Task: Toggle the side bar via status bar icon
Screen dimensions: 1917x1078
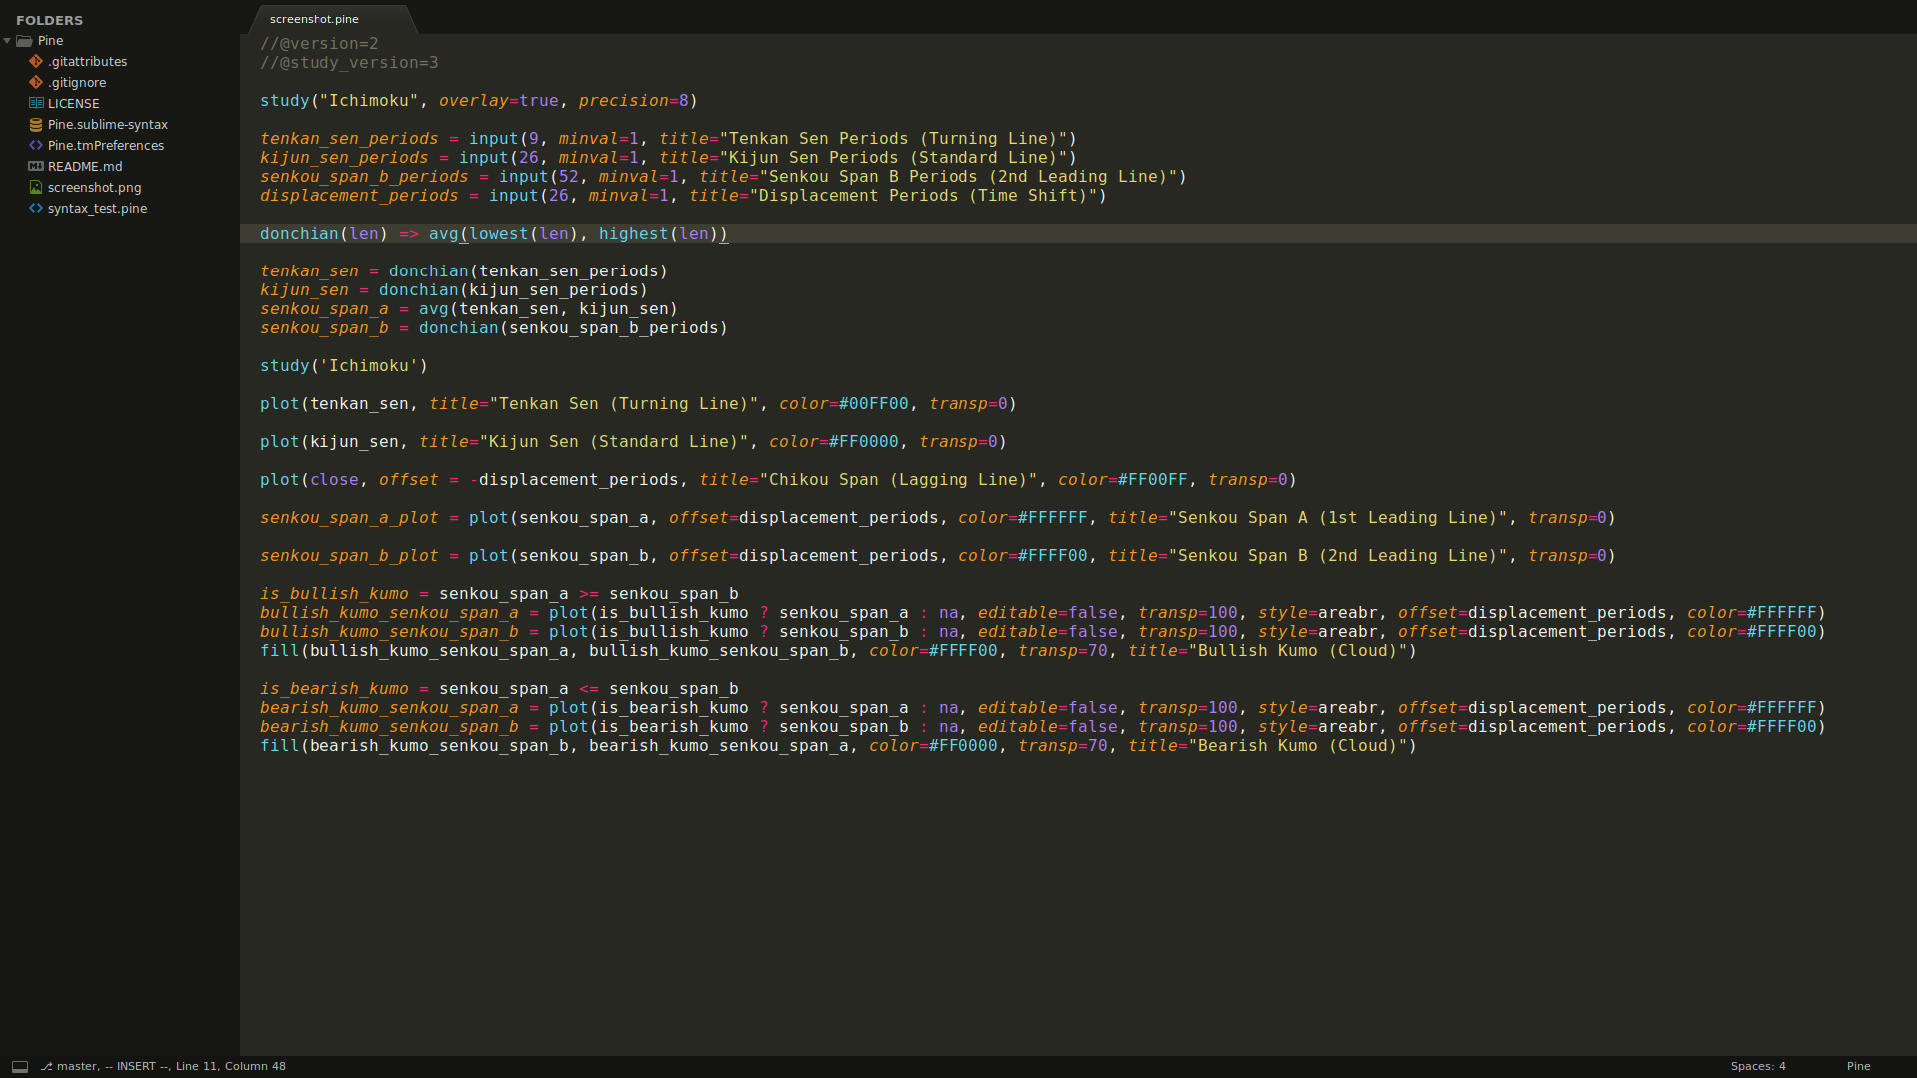Action: click(19, 1066)
